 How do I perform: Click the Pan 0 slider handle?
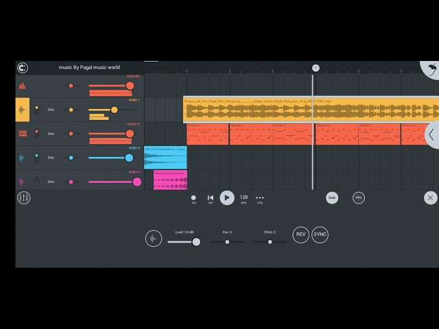pyautogui.click(x=227, y=242)
